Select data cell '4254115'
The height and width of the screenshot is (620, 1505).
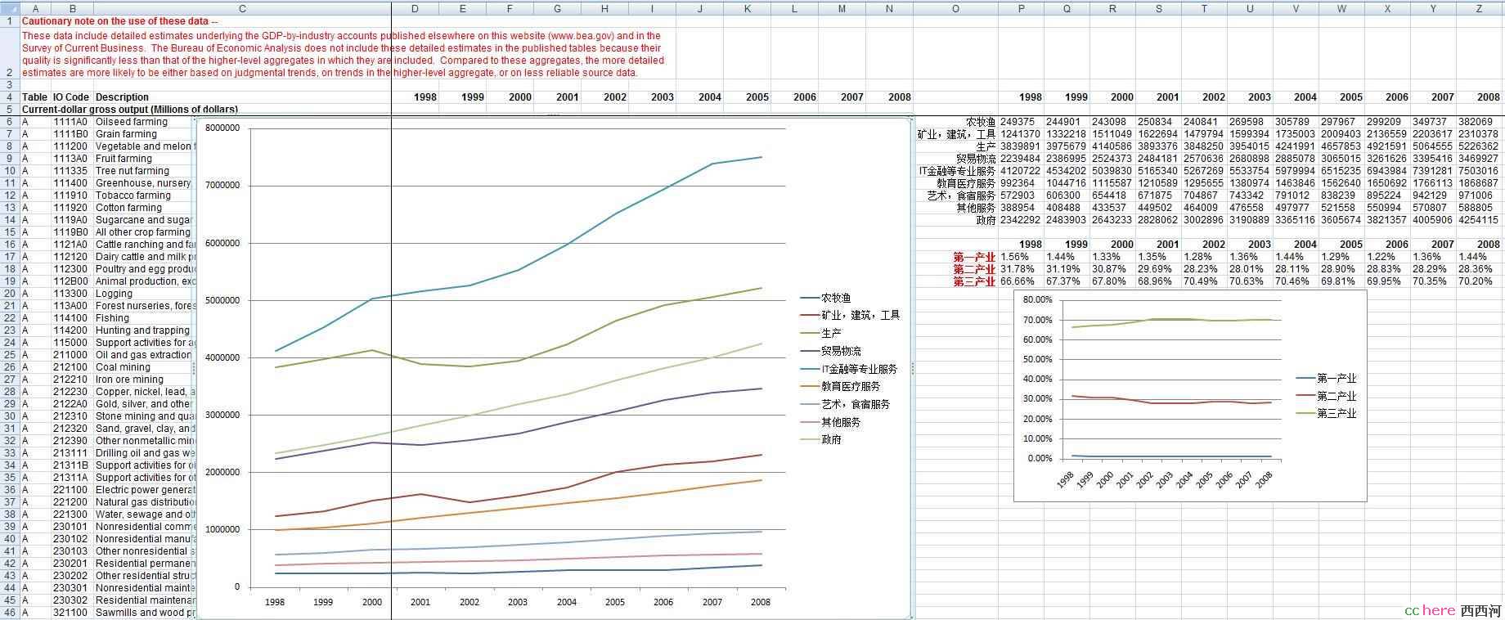pos(1479,220)
